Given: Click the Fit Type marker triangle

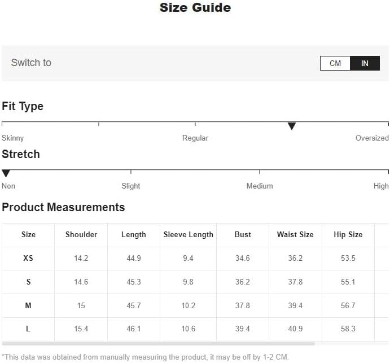Looking at the screenshot, I should point(292,126).
